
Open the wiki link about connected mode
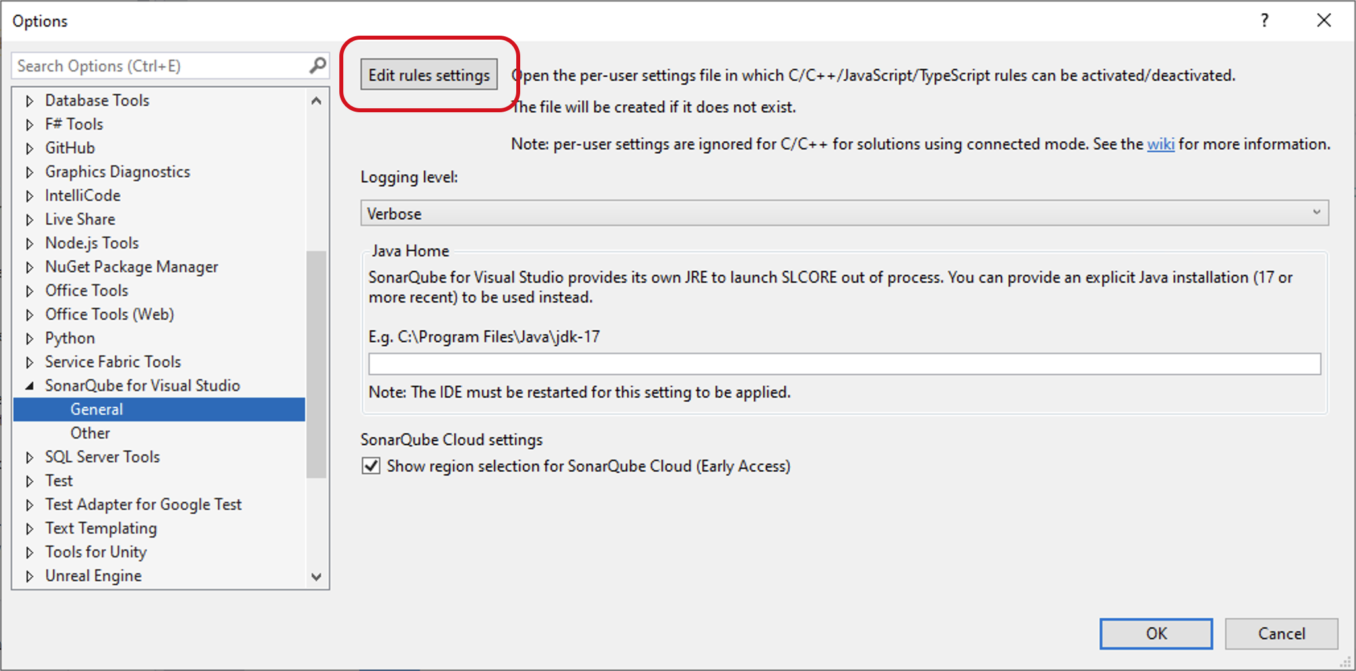point(1160,144)
